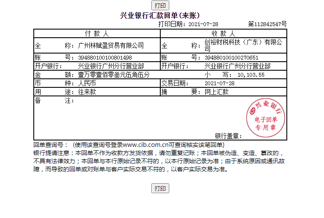The height and width of the screenshot is (218, 324).
Task: Select payee name 创裕财税科技（广东）有限公司
Action: [x=243, y=45]
